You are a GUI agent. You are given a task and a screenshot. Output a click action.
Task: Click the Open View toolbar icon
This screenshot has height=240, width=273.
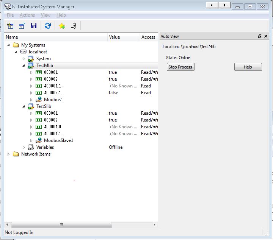pyautogui.click(x=22, y=26)
